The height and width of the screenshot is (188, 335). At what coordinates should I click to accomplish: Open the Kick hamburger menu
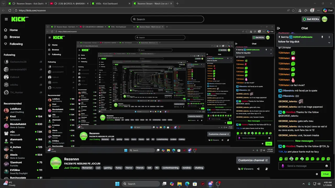pyautogui.click(x=6, y=19)
